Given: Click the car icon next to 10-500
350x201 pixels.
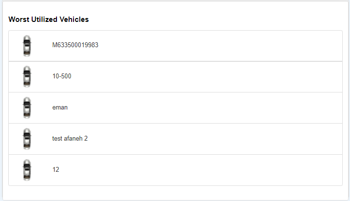Looking at the screenshot, I should (27, 77).
